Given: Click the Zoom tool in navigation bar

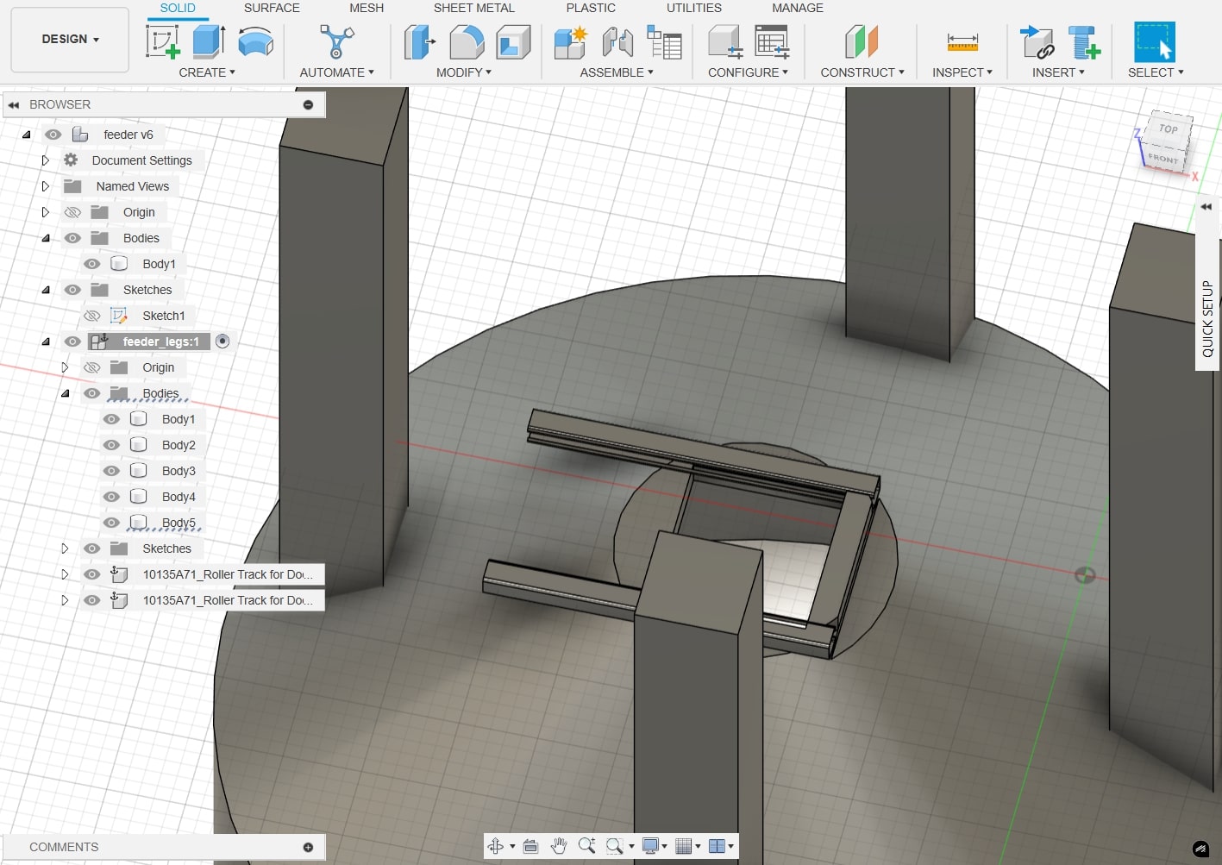Looking at the screenshot, I should click(586, 846).
